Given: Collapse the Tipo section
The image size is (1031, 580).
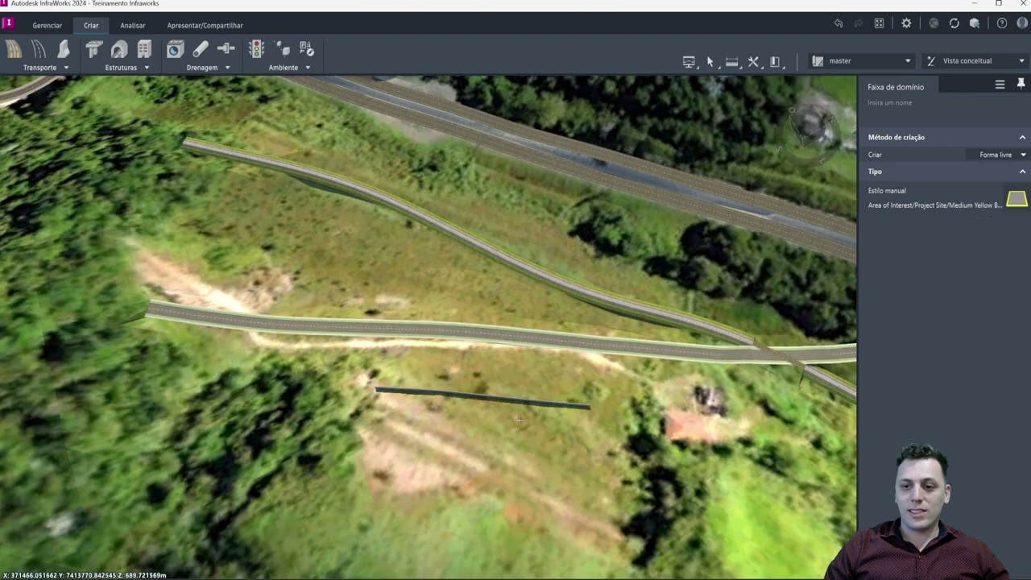Looking at the screenshot, I should [1022, 172].
